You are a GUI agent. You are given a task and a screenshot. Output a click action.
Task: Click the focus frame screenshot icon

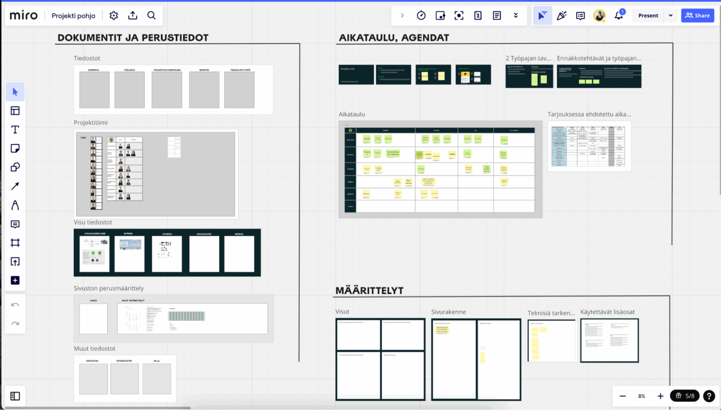[x=459, y=15]
